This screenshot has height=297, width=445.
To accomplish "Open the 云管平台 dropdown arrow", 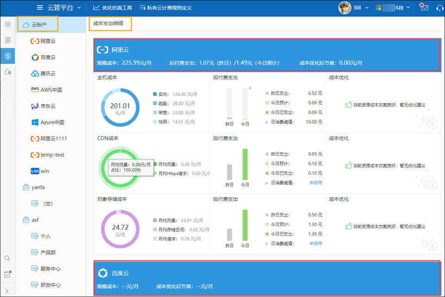I will pos(79,8).
